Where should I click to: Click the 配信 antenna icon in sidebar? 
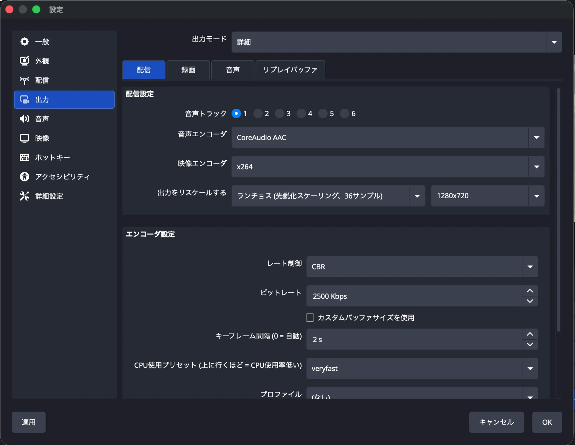pyautogui.click(x=25, y=80)
